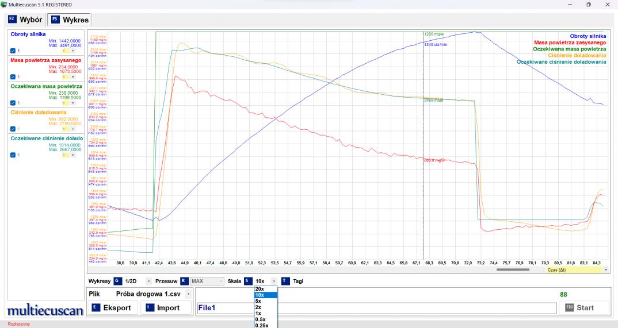
Task: Click the Rozłączony status text
Action: [19, 324]
